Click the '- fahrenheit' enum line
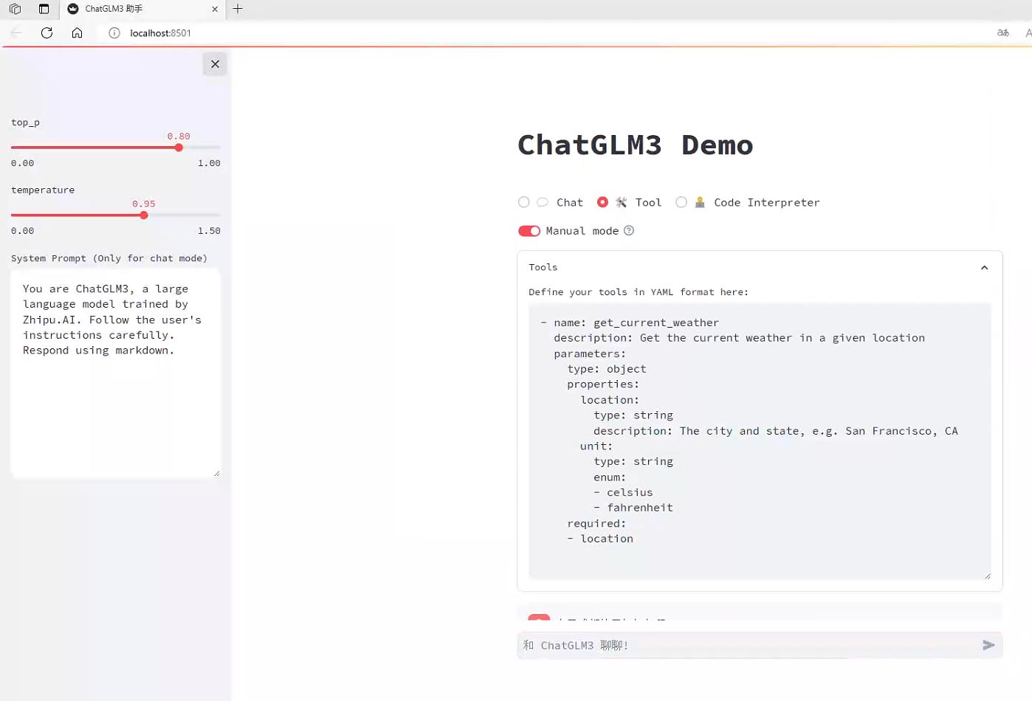Viewport: 1032px width, 701px height. [633, 508]
